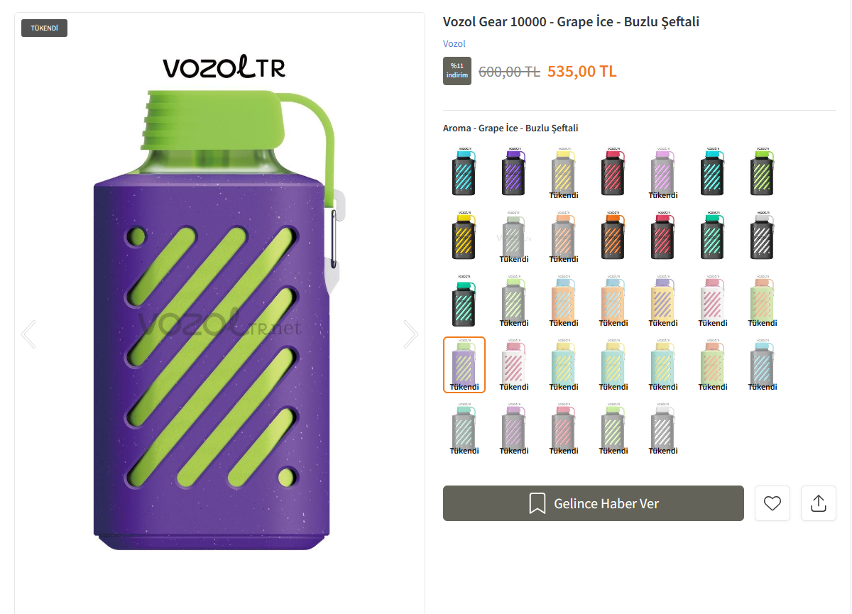Pick the lime green-striped aroma in first row
Screen dimensions: 852x614
point(763,173)
